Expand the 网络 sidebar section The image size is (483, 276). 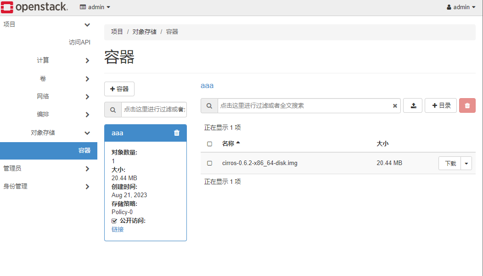pos(48,97)
